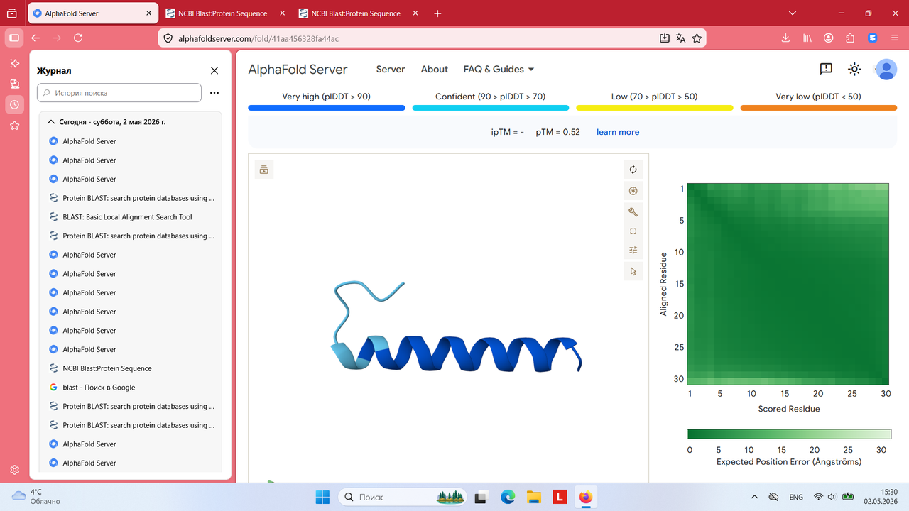
Task: Open the AI chatbot sidebar panel
Action: point(14,63)
